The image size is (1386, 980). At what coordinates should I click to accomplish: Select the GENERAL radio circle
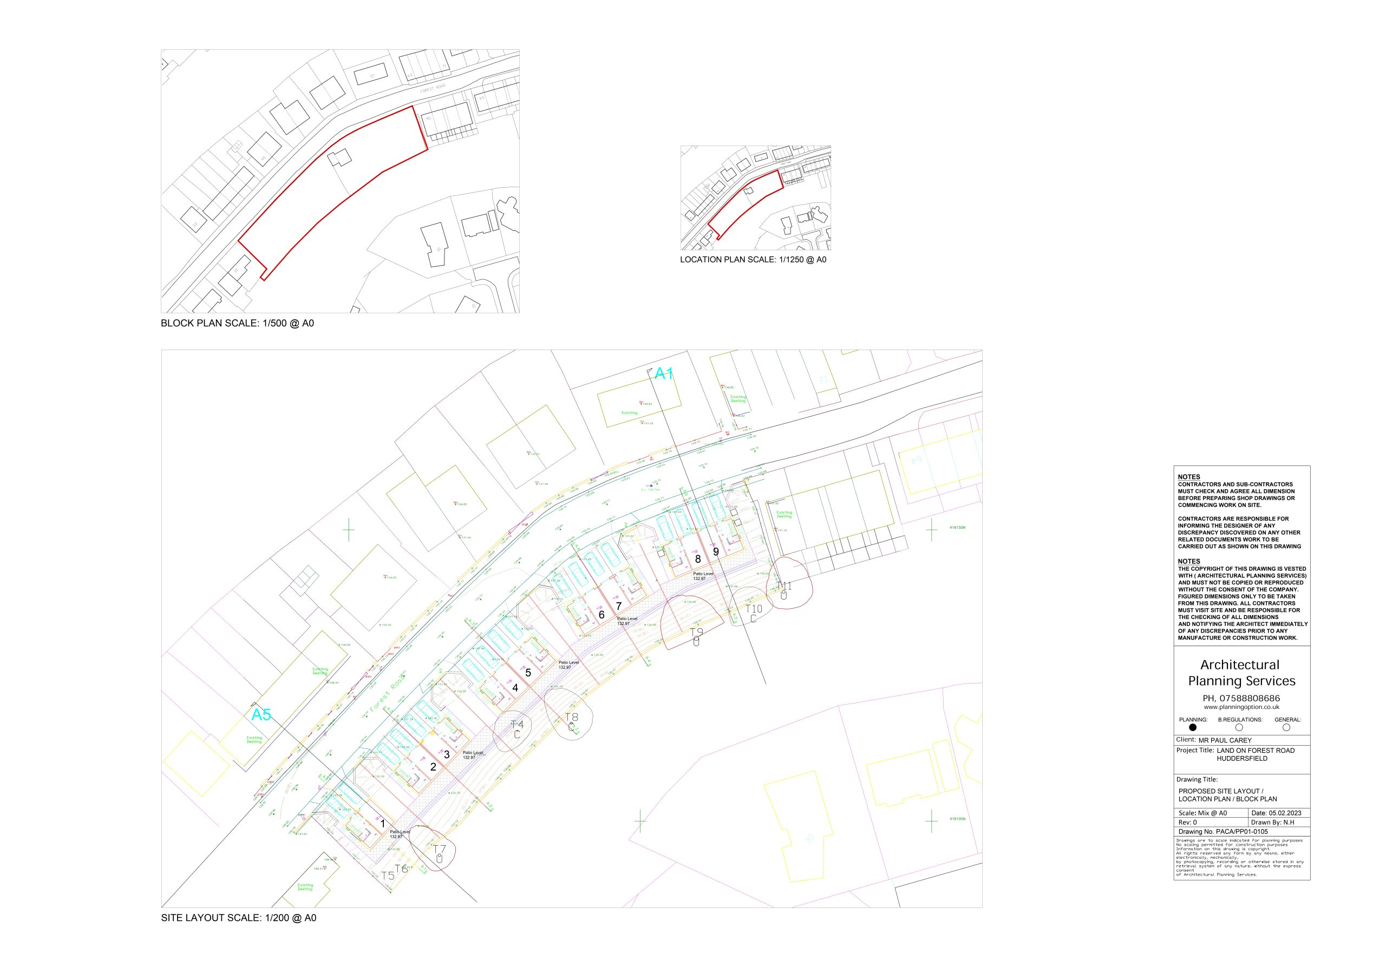[x=1286, y=727]
